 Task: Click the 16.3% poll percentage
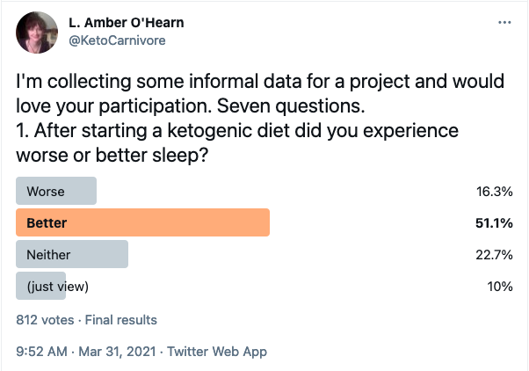point(495,191)
